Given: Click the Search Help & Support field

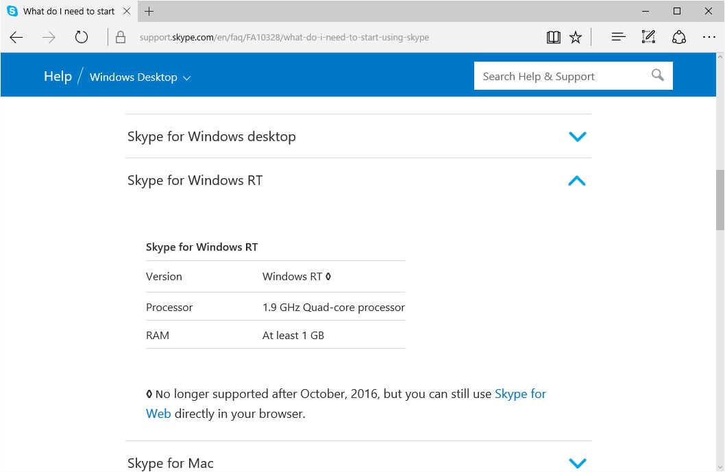Looking at the screenshot, I should pos(562,76).
